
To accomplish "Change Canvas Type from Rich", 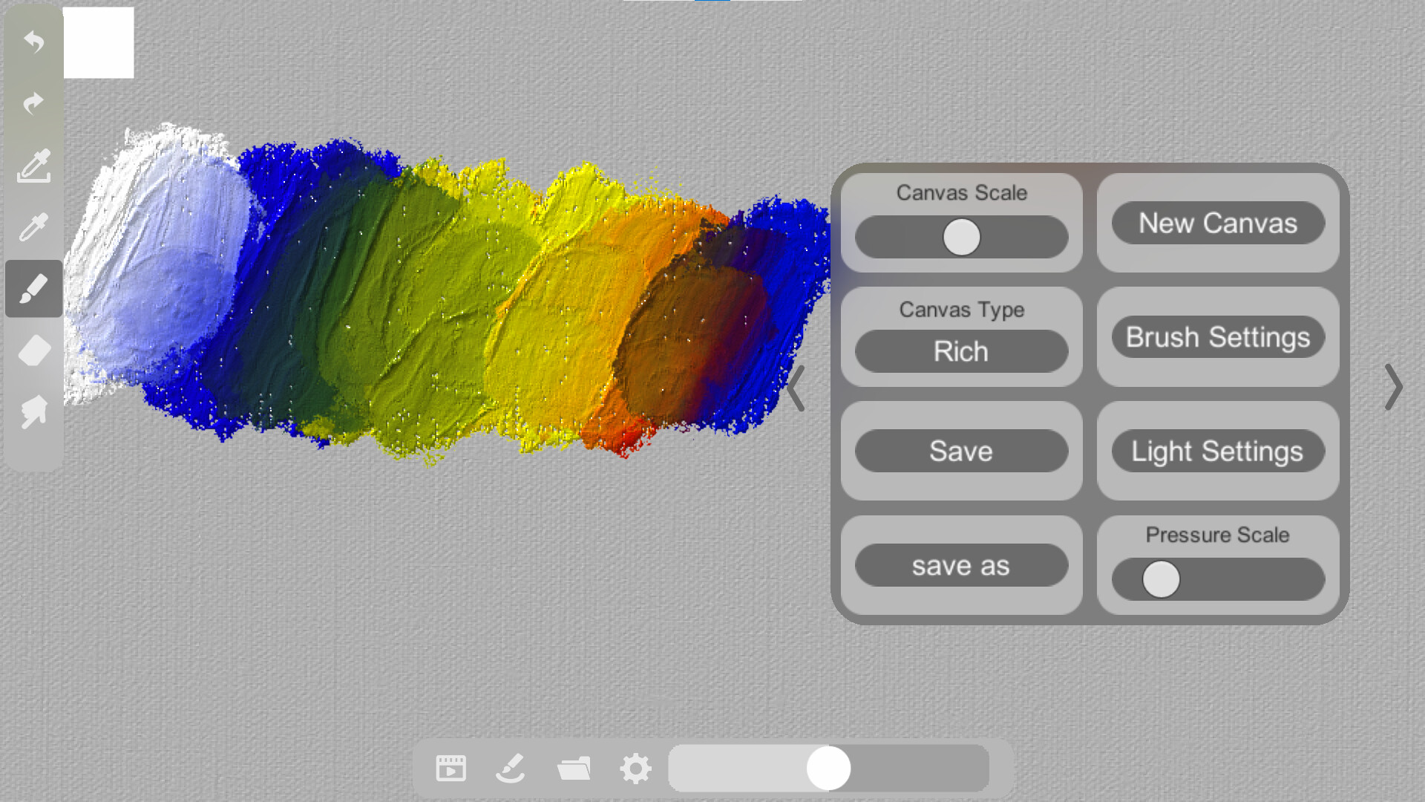I will tap(961, 351).
